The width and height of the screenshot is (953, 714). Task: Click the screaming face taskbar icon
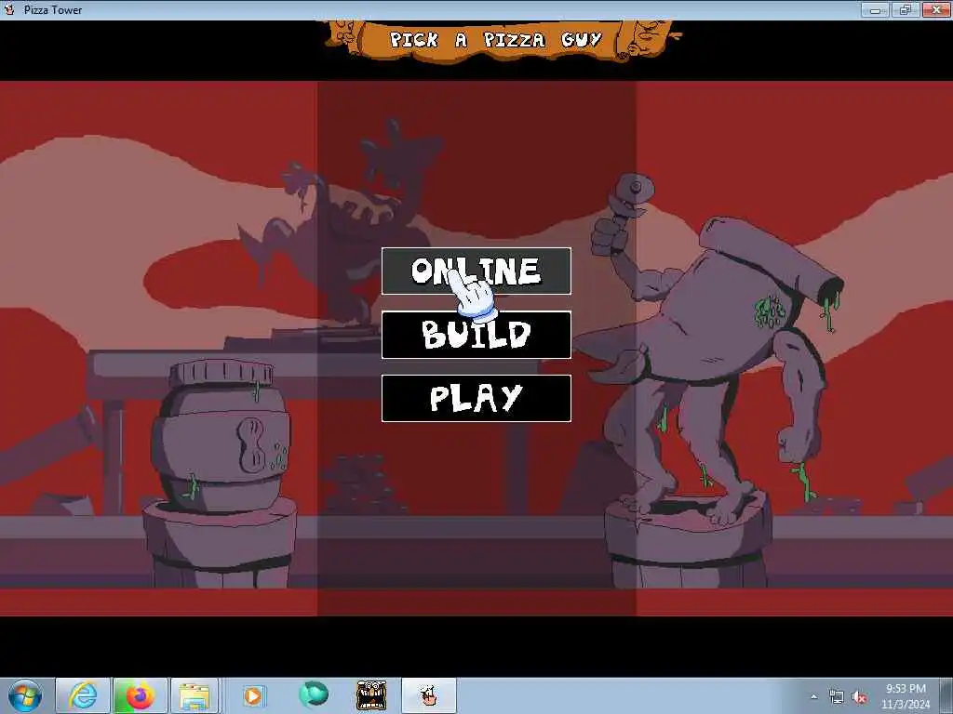370,695
